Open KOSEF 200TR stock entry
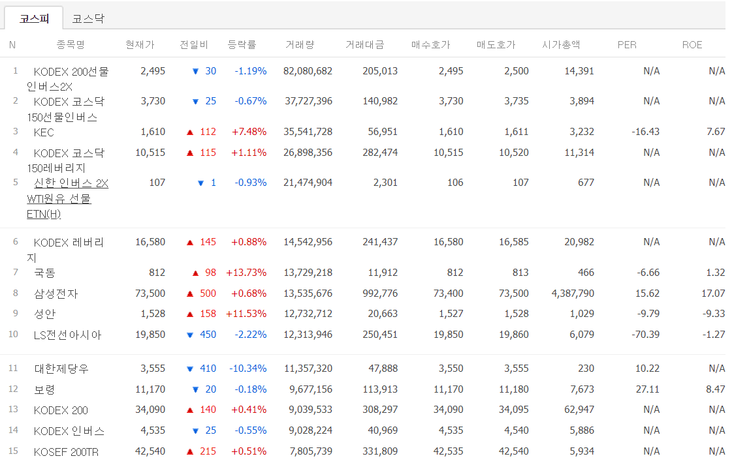This screenshot has width=732, height=467. (x=66, y=451)
